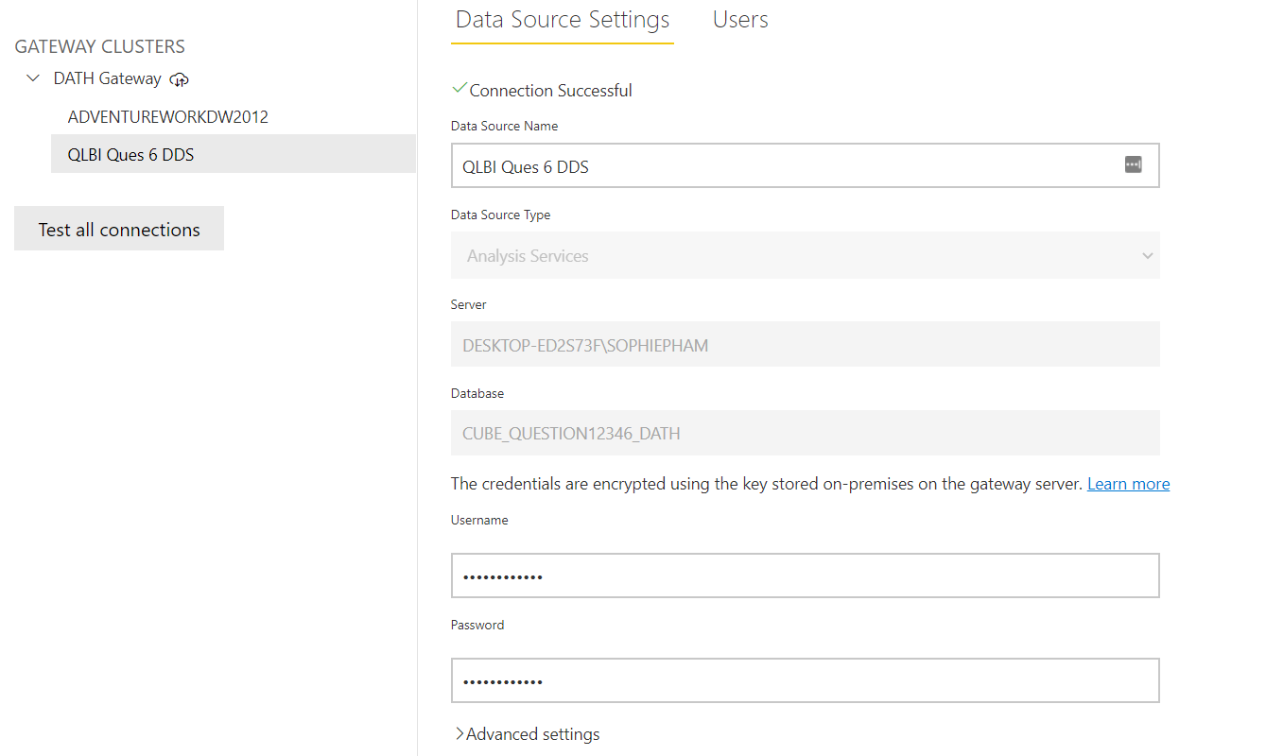Screen dimensions: 1266x756
Task: Click the Data Source Name text box
Action: coord(806,165)
